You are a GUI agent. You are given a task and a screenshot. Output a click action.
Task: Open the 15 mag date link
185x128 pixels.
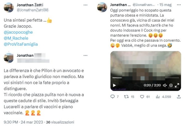click(x=165, y=5)
